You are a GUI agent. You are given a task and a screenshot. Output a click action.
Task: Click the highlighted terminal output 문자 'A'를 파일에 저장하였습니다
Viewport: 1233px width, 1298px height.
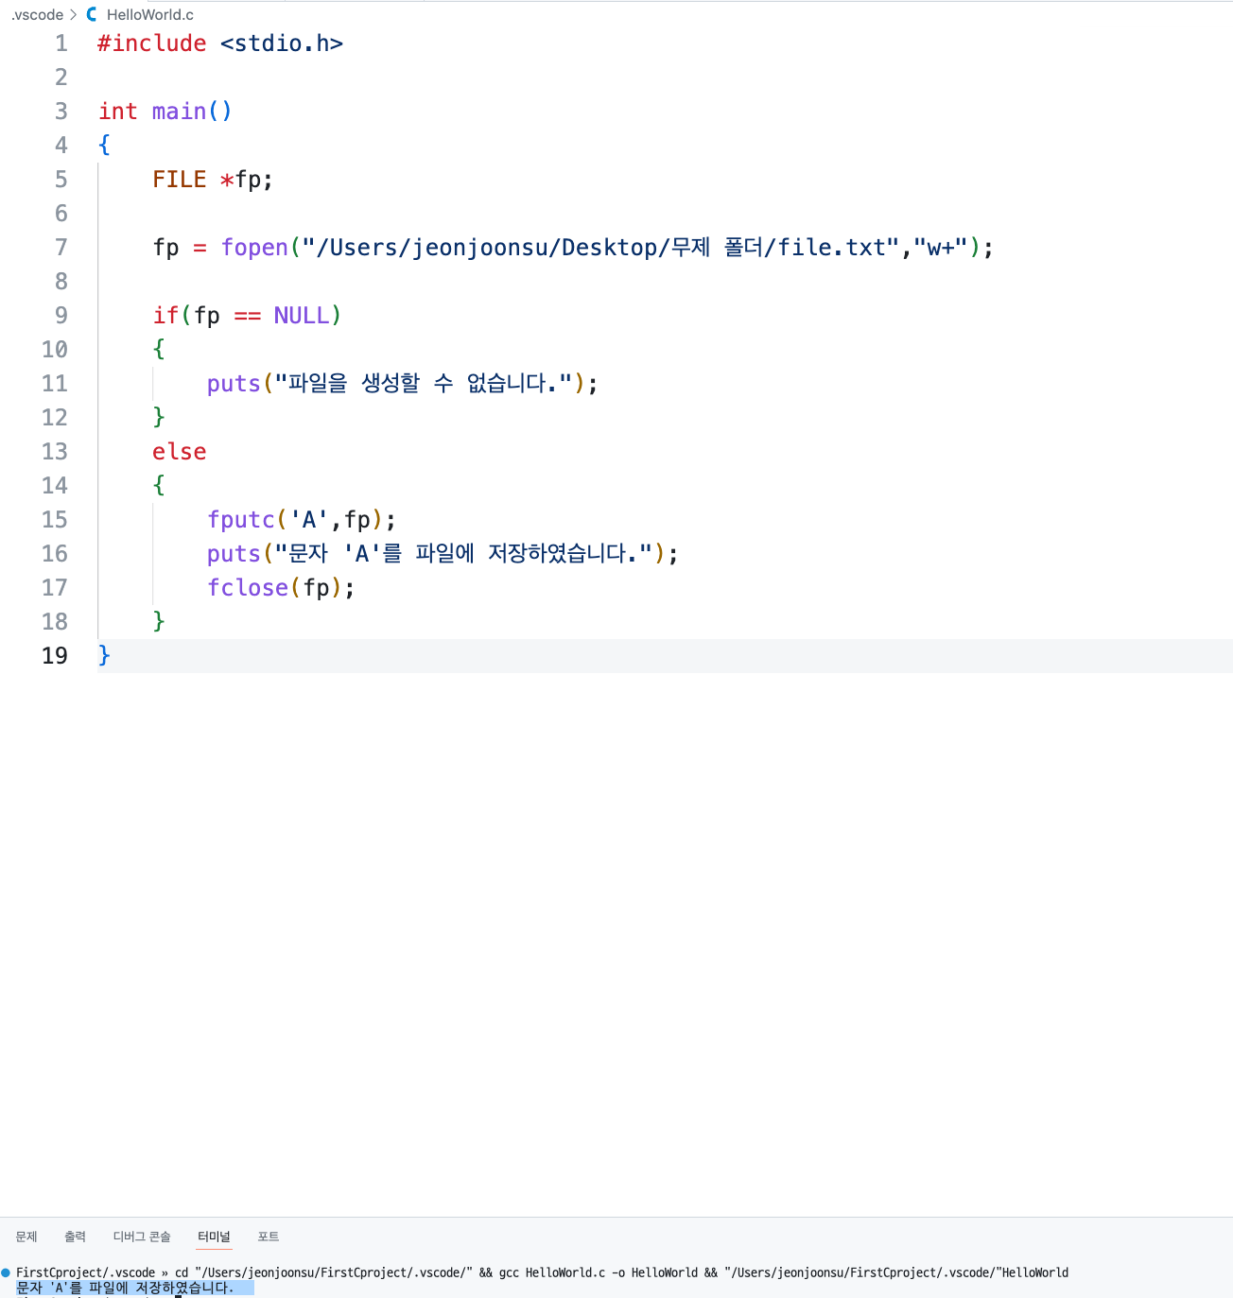(125, 1288)
